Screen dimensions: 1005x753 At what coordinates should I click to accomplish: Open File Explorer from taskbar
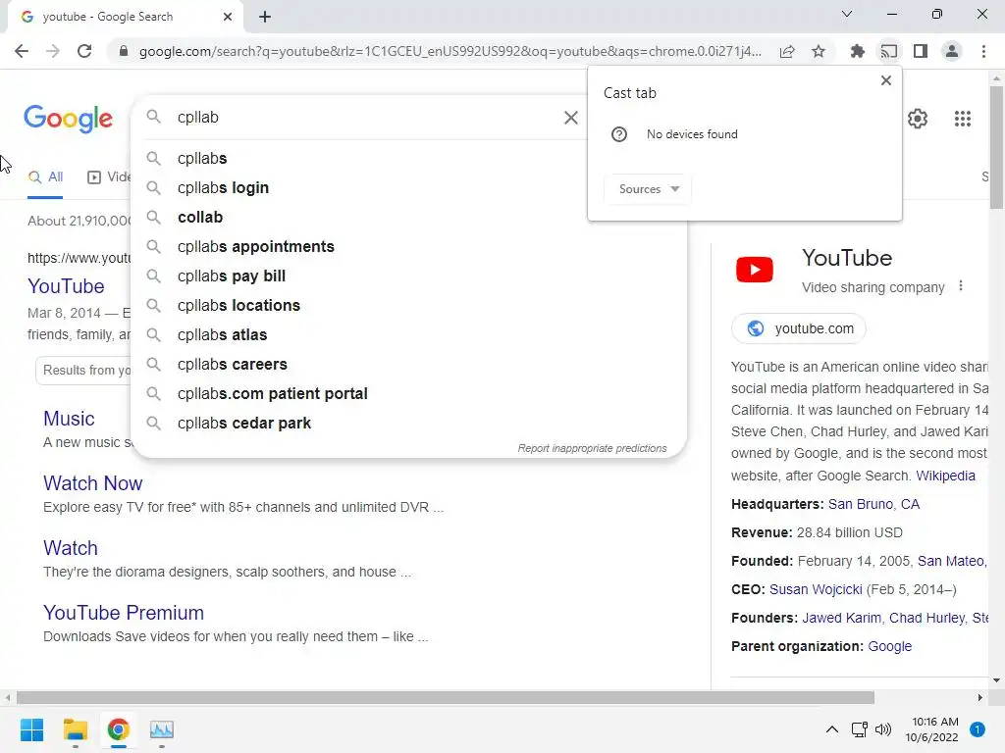point(75,729)
